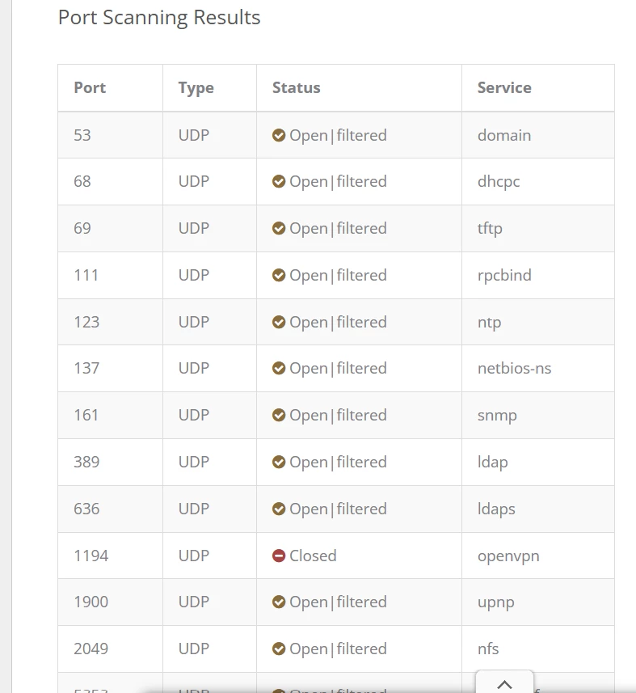The width and height of the screenshot is (636, 693).
Task: Click the Closed status text
Action: (x=313, y=556)
